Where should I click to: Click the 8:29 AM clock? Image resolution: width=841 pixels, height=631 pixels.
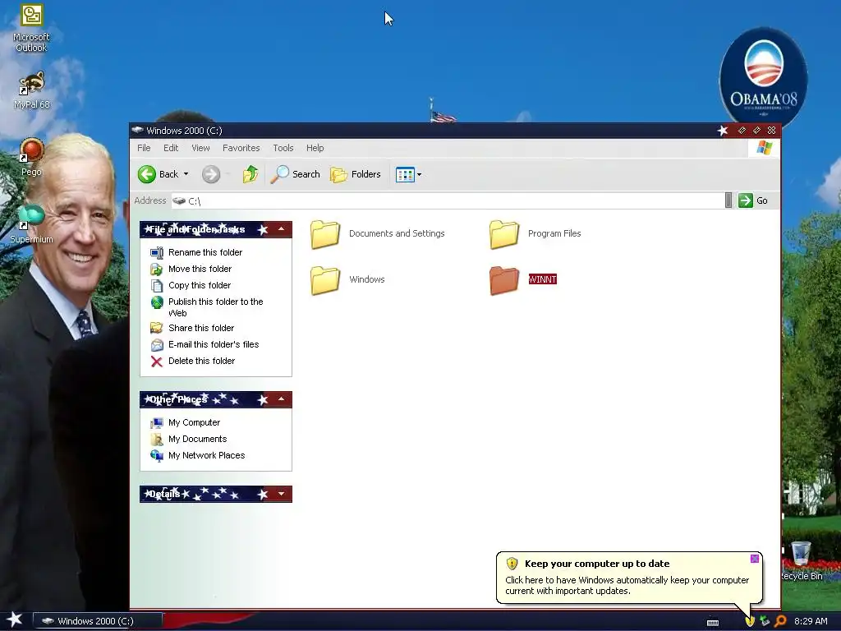(811, 621)
